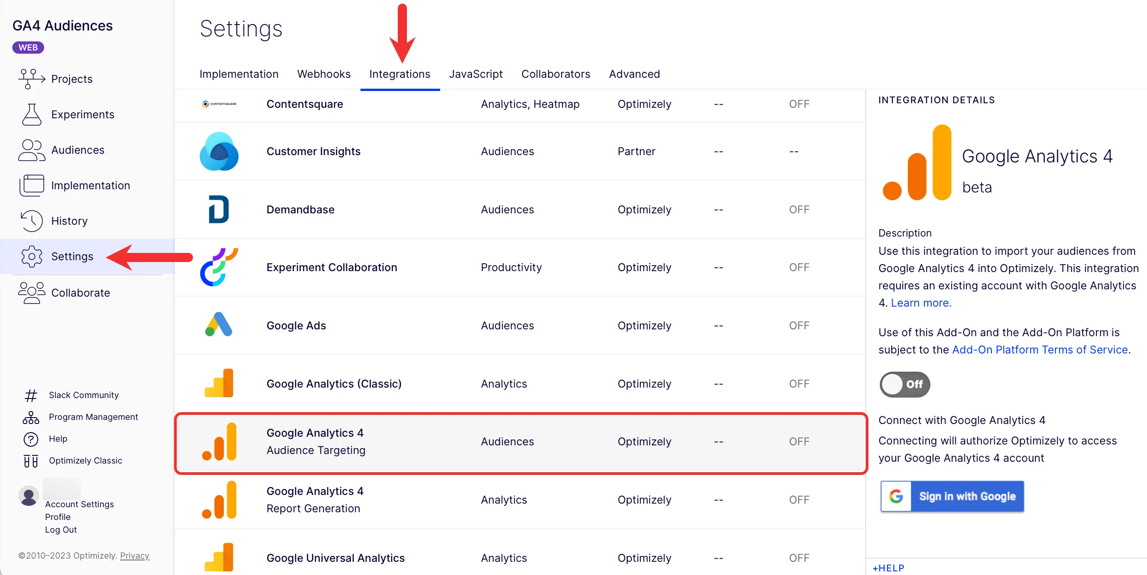Click OFF status in Google Ads row
The height and width of the screenshot is (575, 1147).
pos(799,326)
